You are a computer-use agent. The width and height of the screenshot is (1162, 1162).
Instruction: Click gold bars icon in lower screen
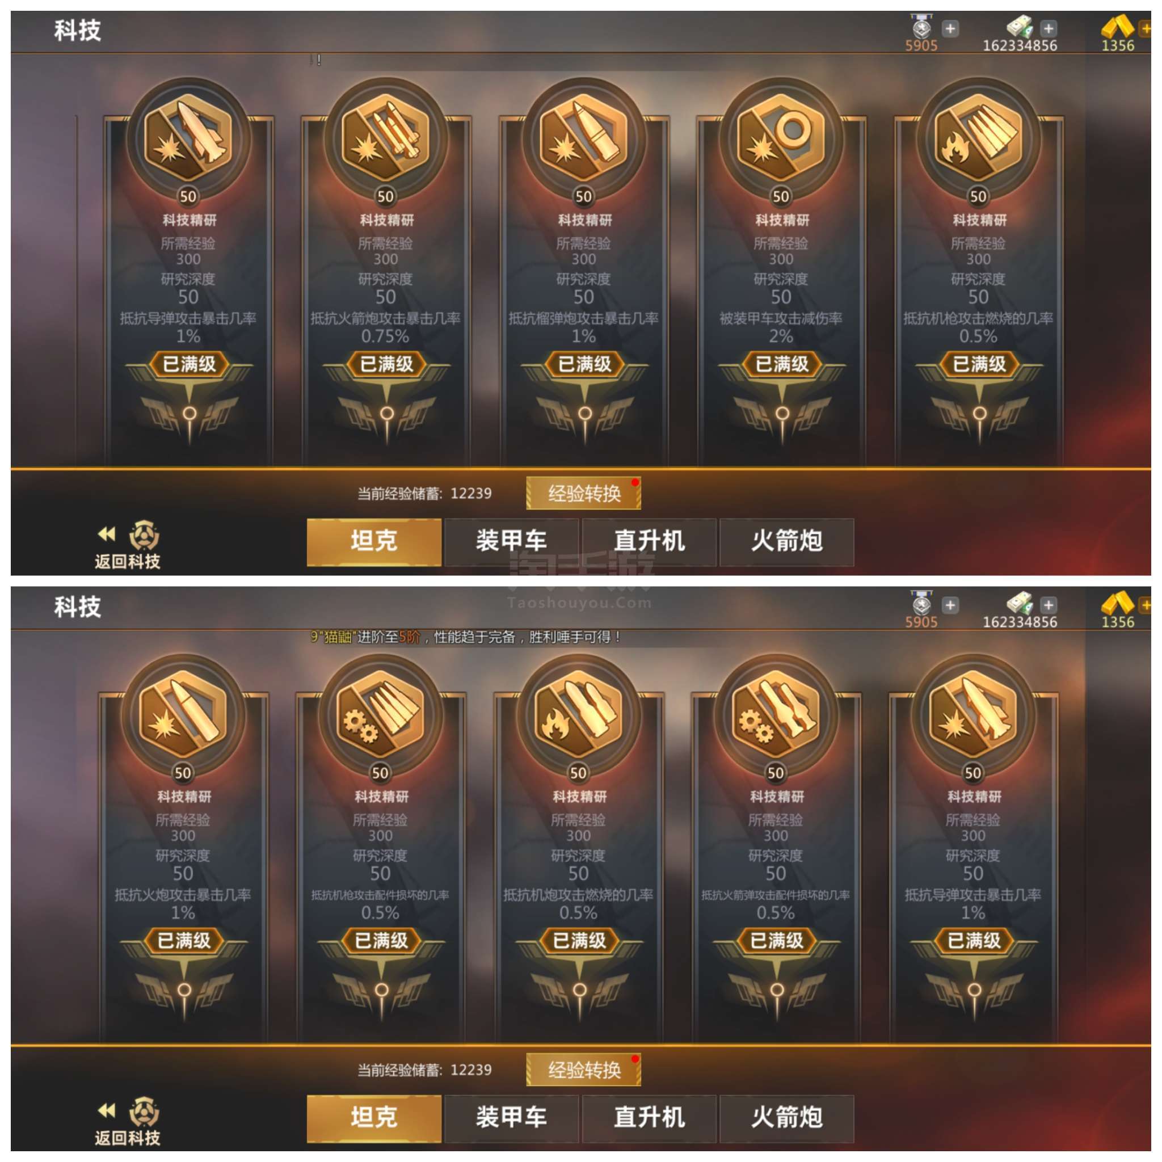[1117, 604]
